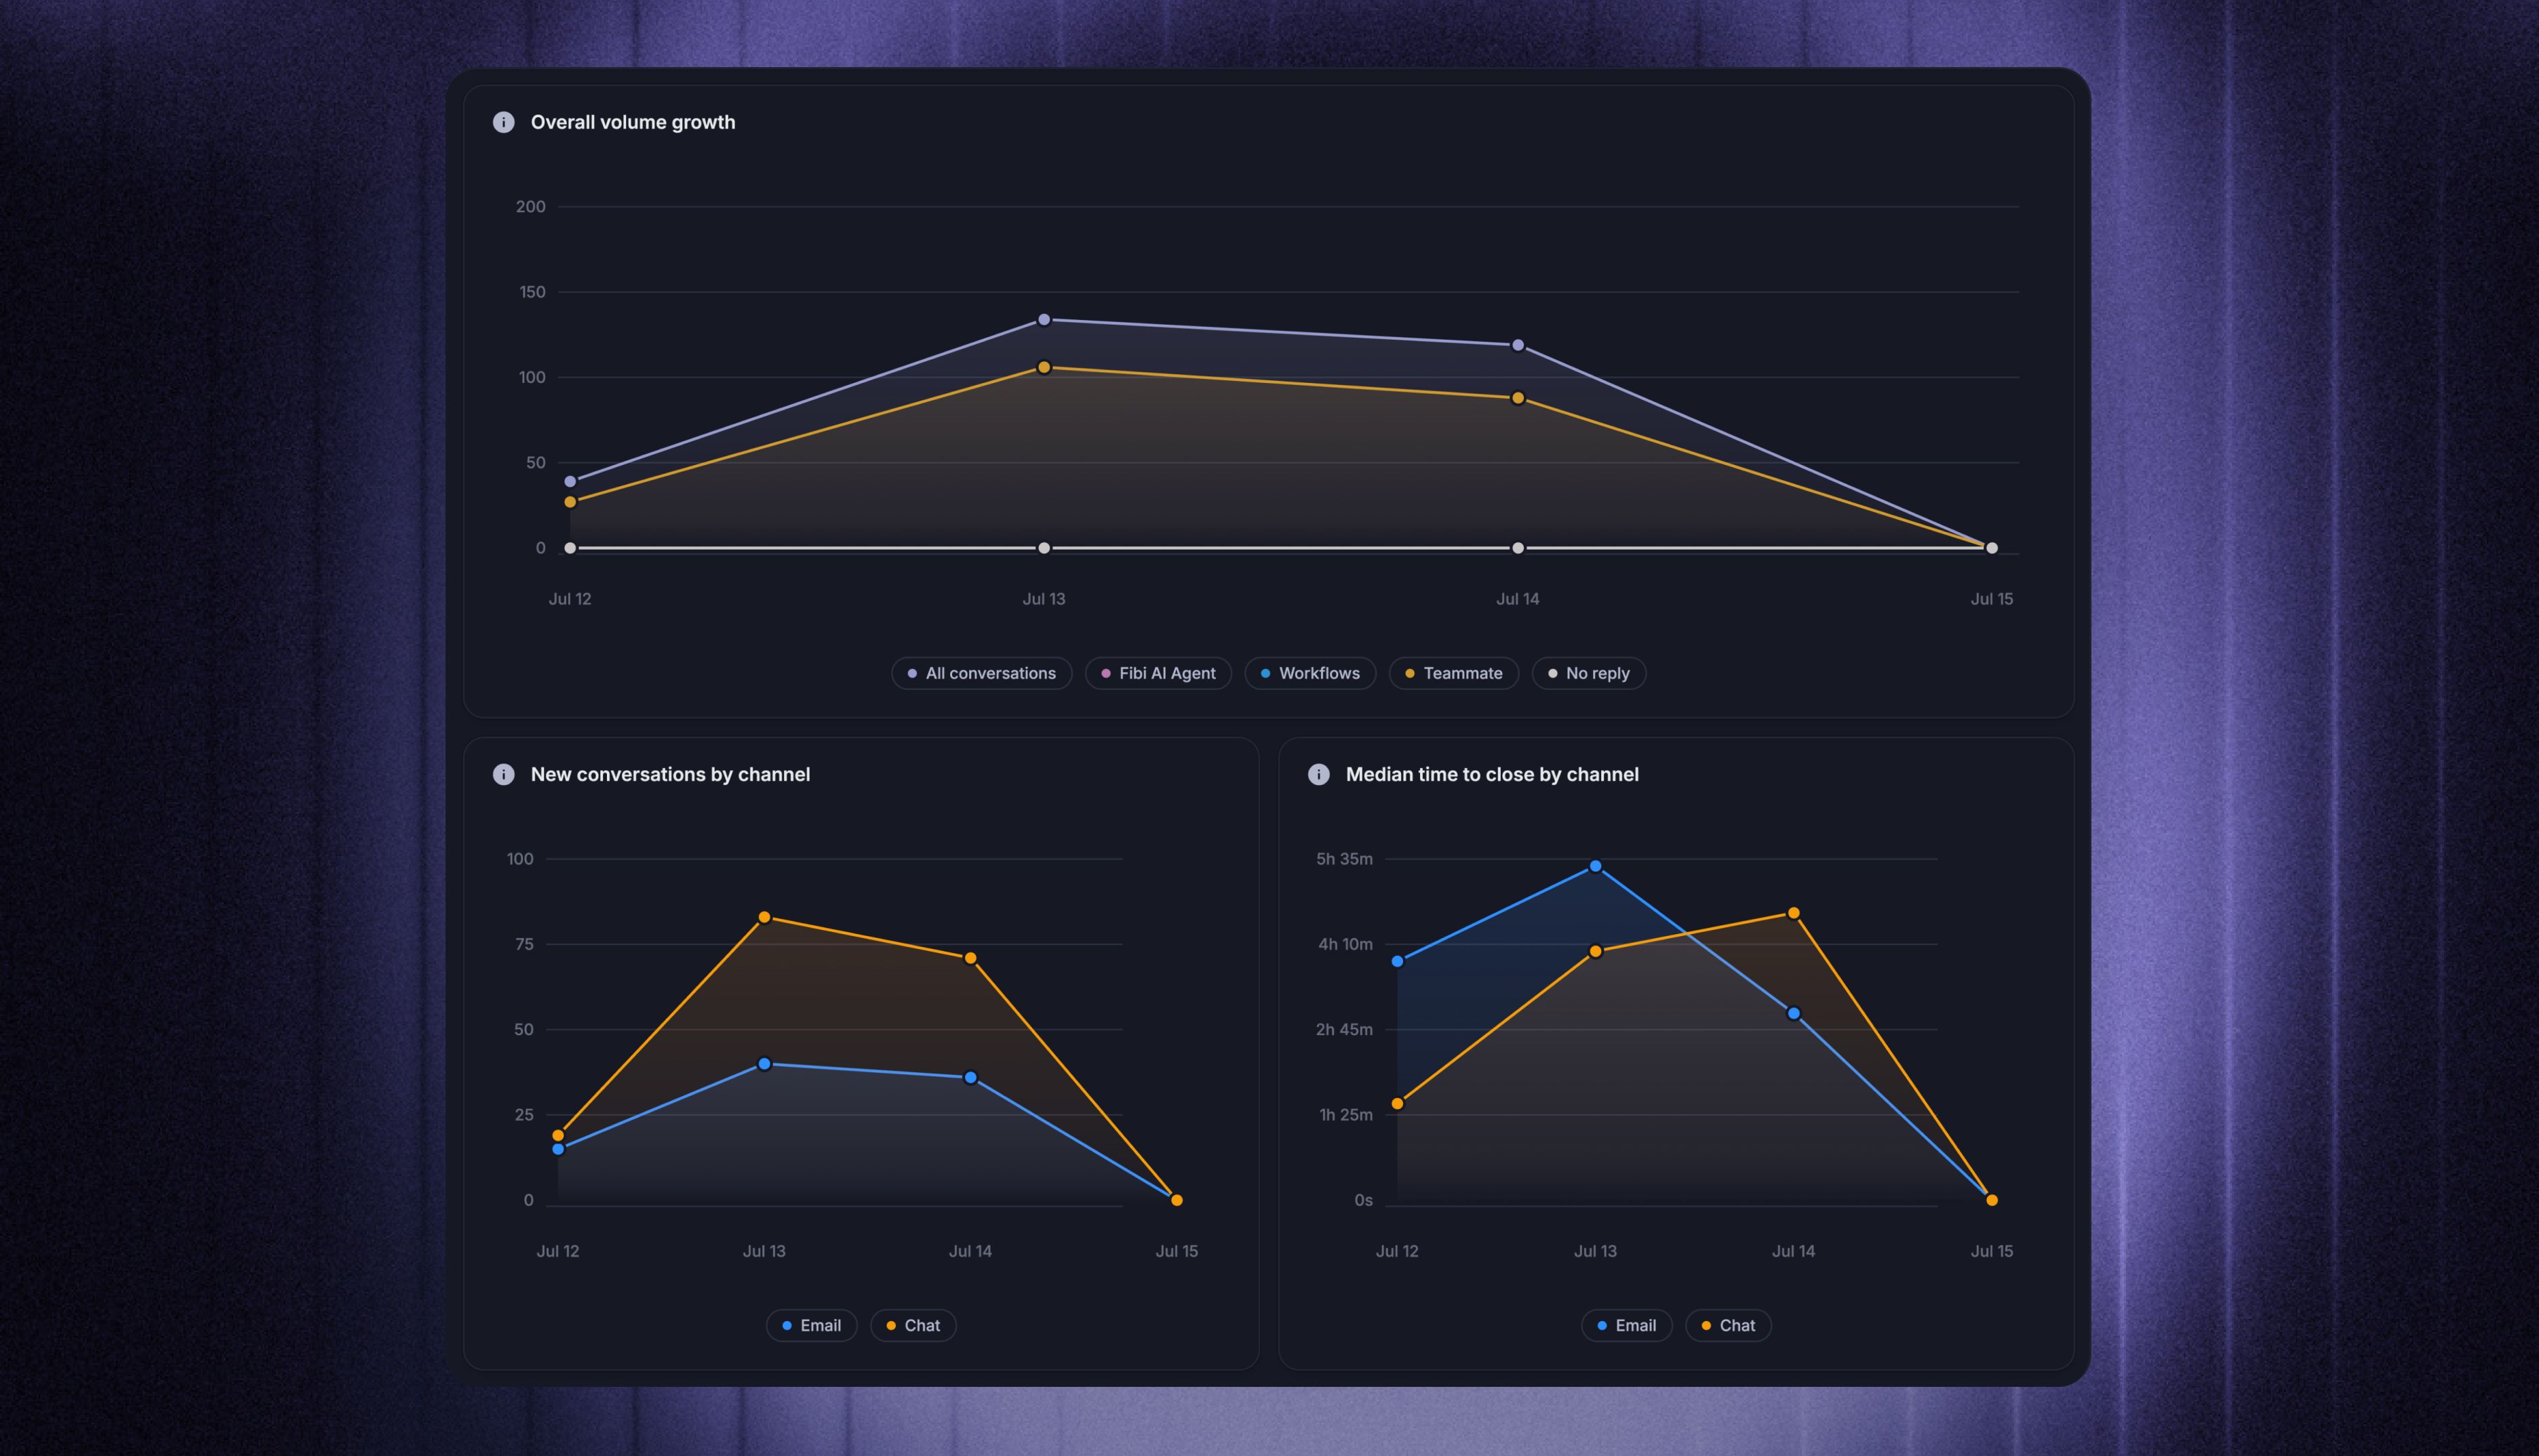Click the 2h 45m axis label

(x=1345, y=1029)
